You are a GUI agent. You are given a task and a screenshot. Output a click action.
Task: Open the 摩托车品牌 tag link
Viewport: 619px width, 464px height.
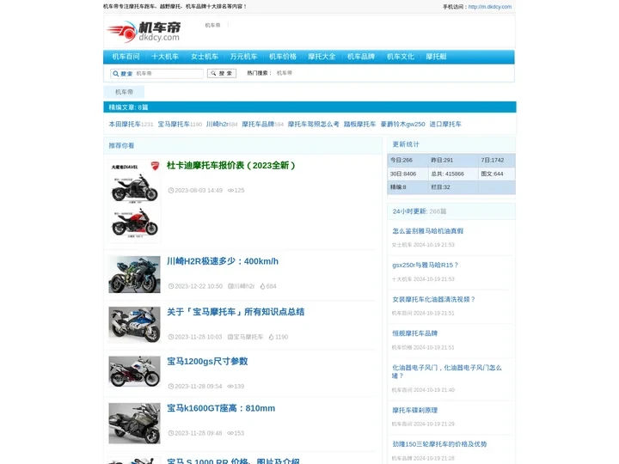258,125
